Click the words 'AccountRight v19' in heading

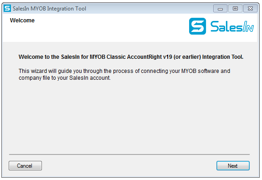click(149, 57)
